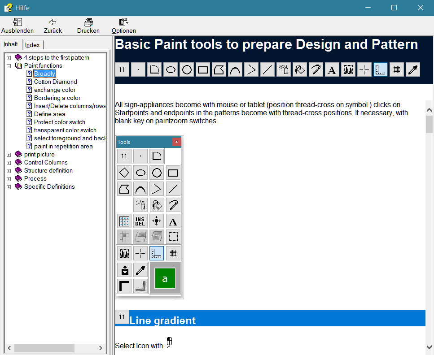Expand the Control Columns book
This screenshot has height=355, width=434.
9,163
